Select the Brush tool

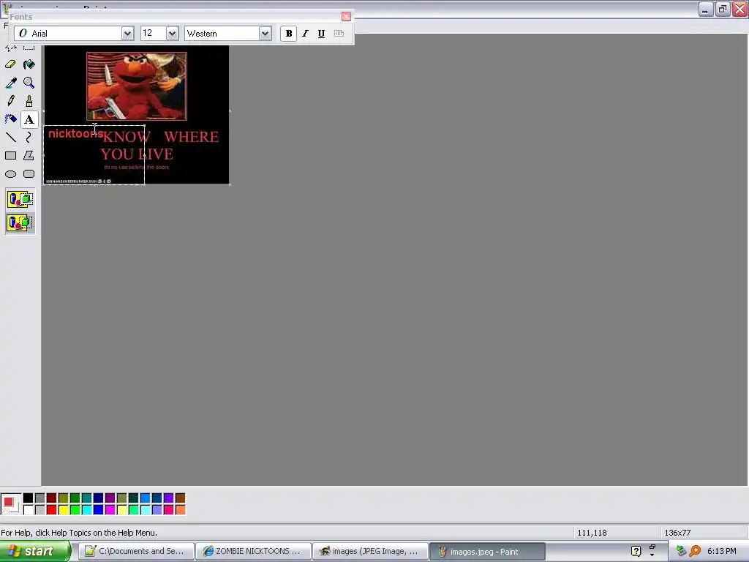click(29, 101)
